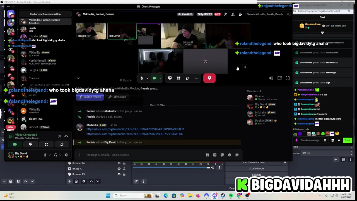Start an activity from call controls
This screenshot has width=357, height=201.
coord(179,78)
